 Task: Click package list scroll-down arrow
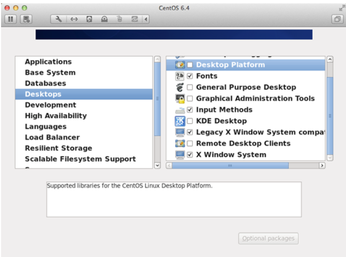pos(330,158)
